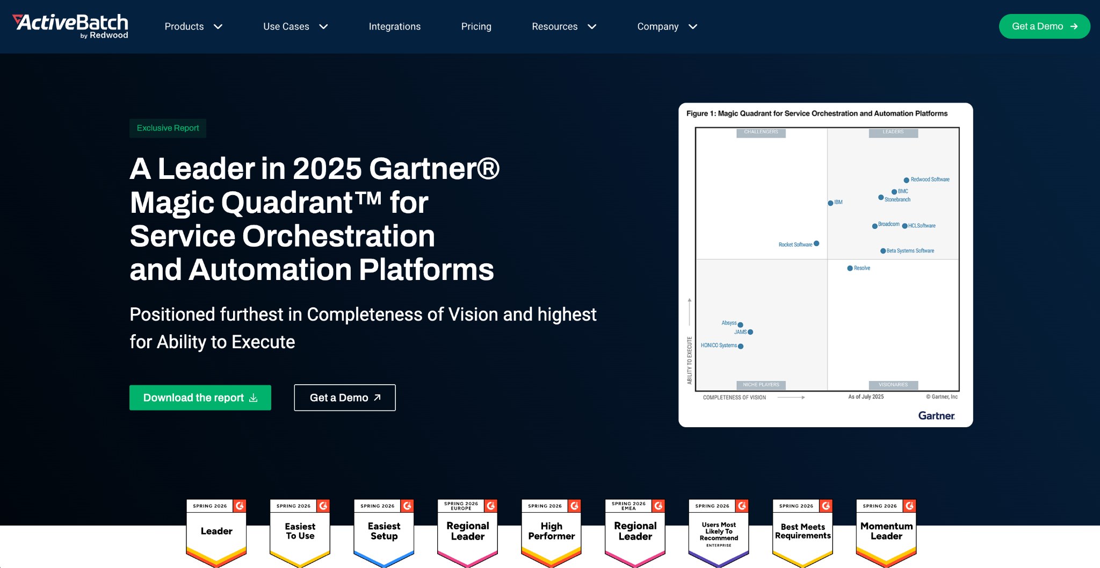
Task: Click the HCLSoftware label in the quadrant
Action: click(922, 226)
